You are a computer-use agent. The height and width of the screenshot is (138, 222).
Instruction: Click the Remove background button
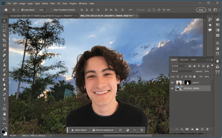tap(103, 130)
